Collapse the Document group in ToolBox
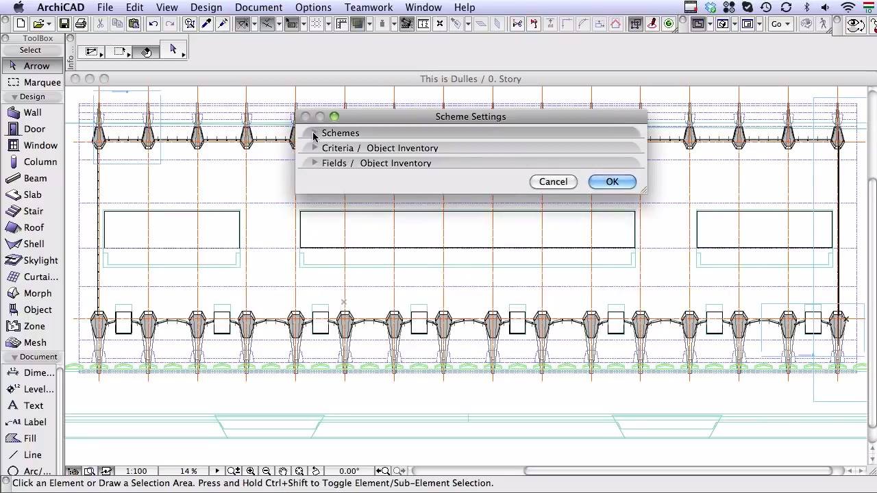Image resolution: width=877 pixels, height=493 pixels. (14, 357)
